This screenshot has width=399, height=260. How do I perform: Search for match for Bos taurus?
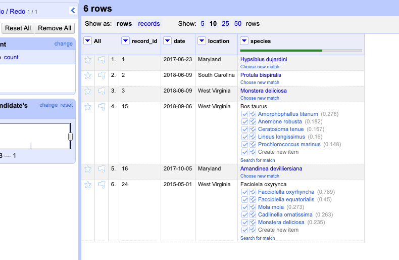pyautogui.click(x=258, y=160)
